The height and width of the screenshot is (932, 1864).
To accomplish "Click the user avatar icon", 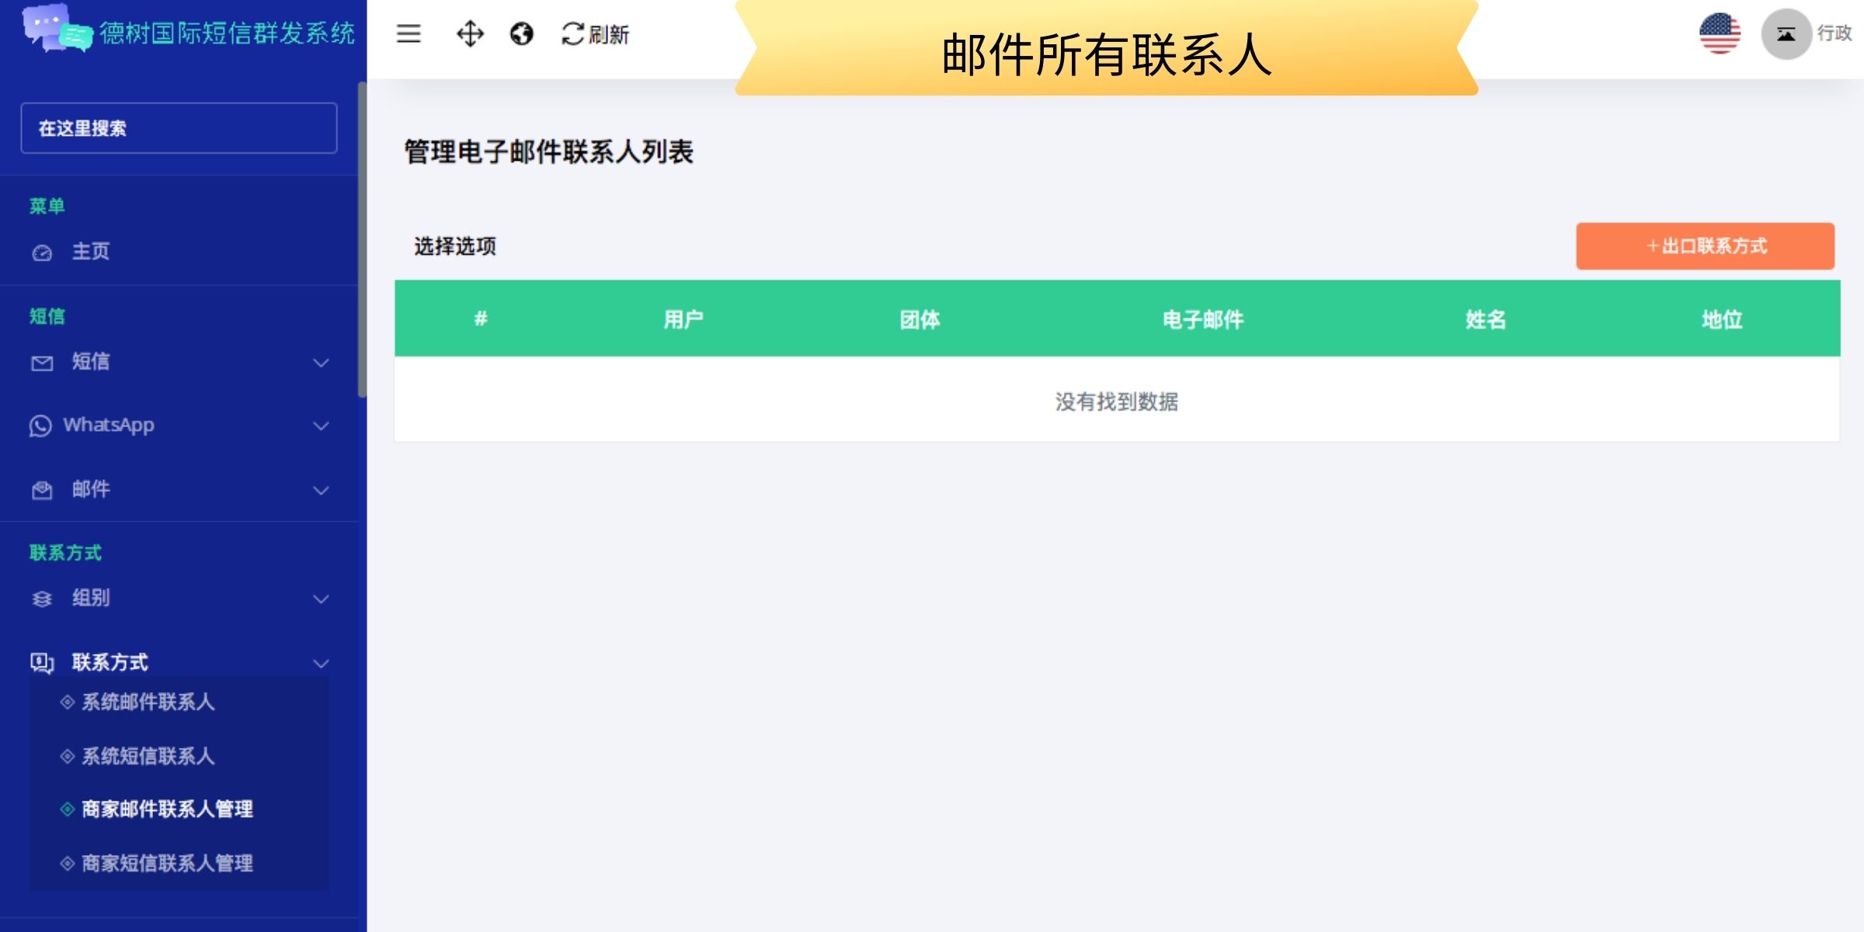I will pyautogui.click(x=1786, y=34).
